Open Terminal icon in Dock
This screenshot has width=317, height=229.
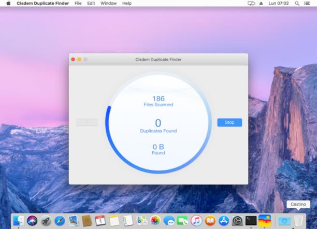coord(251,221)
